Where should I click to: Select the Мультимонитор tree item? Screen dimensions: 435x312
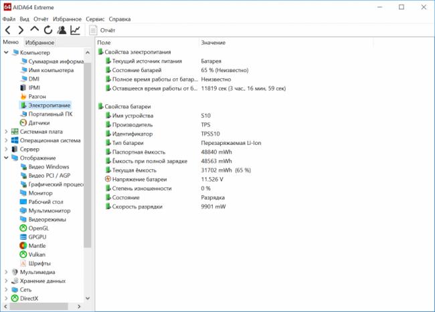[x=46, y=210]
